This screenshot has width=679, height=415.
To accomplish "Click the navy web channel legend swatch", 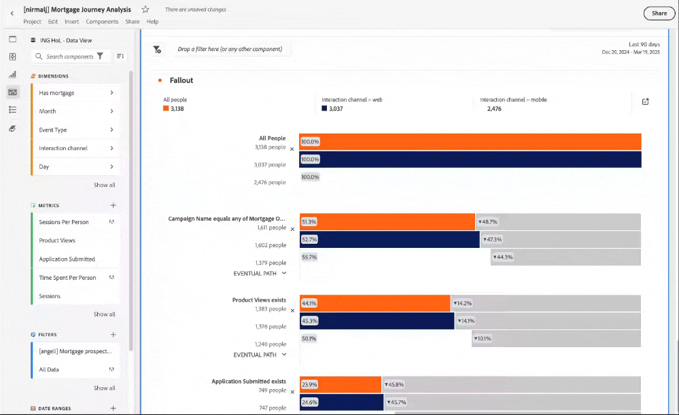I will click(x=324, y=109).
